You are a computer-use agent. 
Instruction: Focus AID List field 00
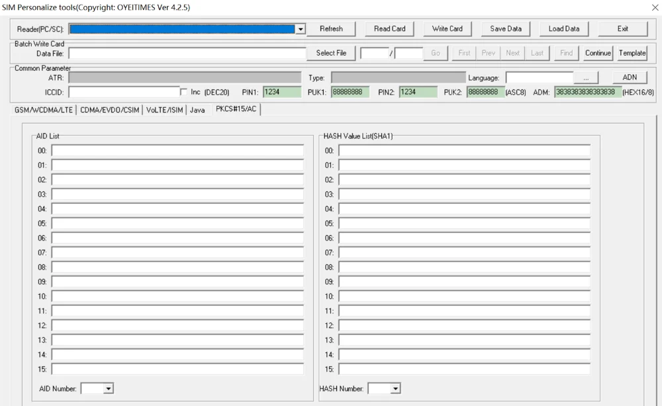177,151
